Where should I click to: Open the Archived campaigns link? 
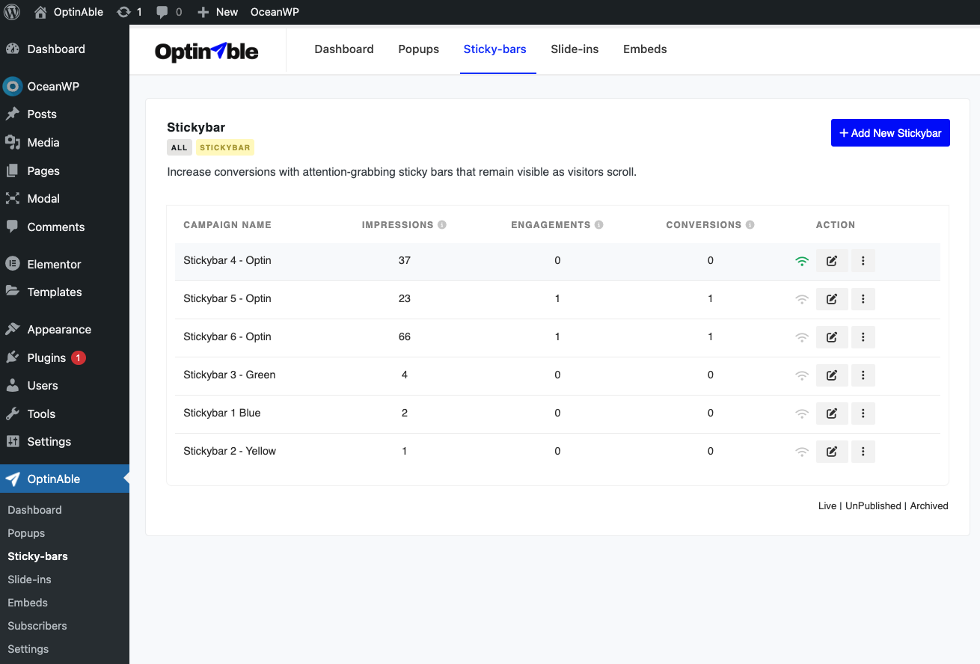point(928,505)
